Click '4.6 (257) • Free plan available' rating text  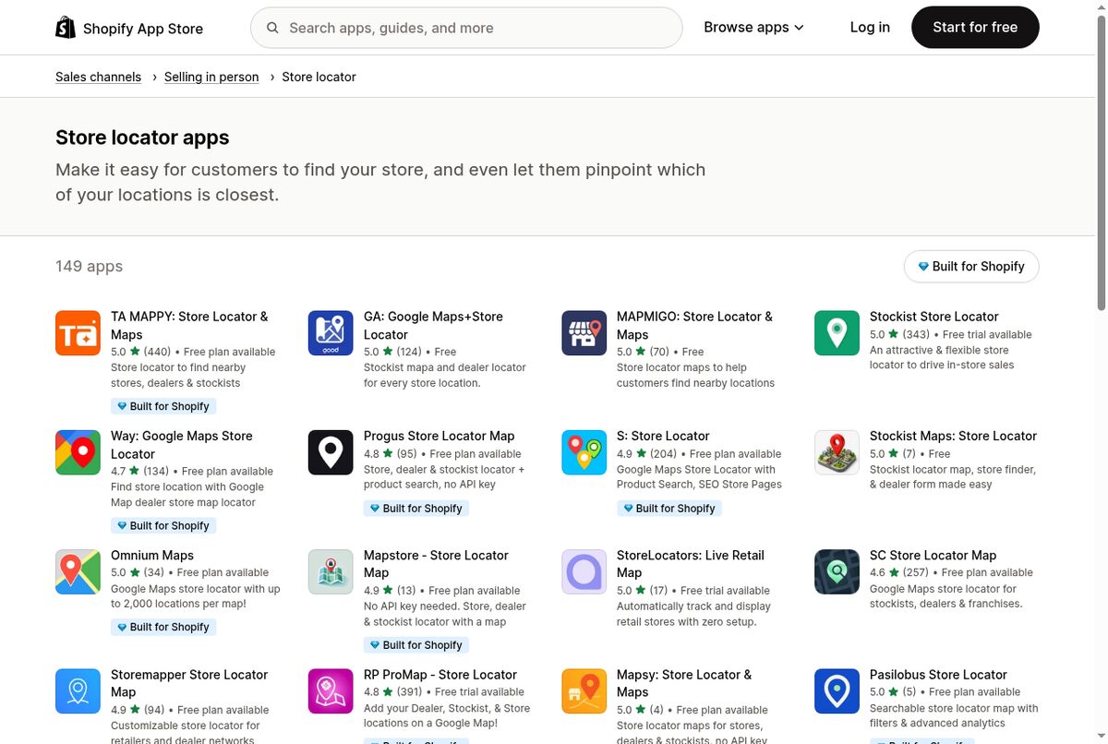(x=951, y=572)
